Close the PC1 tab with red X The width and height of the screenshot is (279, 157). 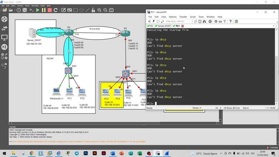click(183, 26)
